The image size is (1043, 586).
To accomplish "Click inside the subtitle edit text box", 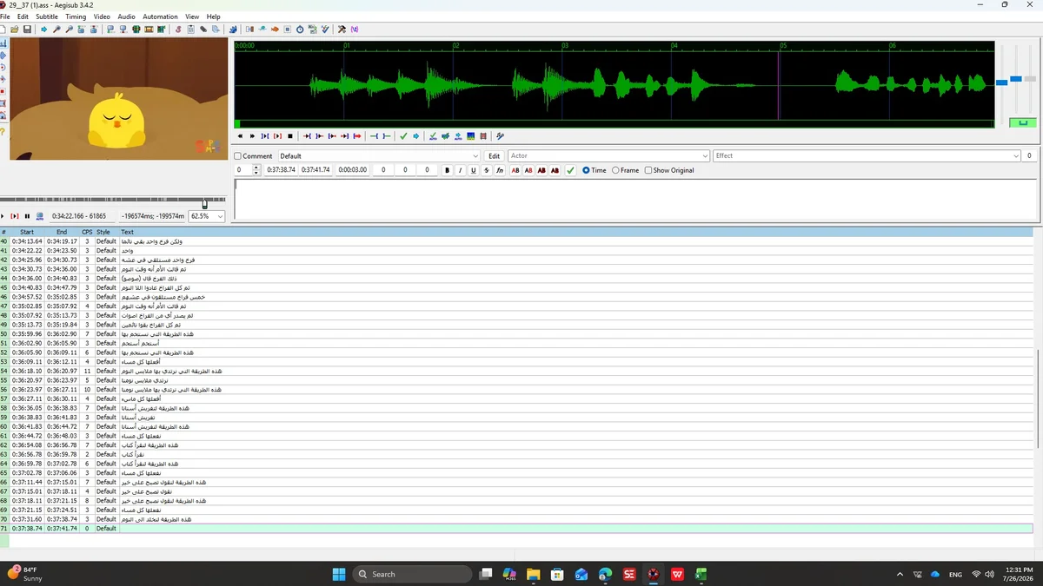I will [x=636, y=199].
